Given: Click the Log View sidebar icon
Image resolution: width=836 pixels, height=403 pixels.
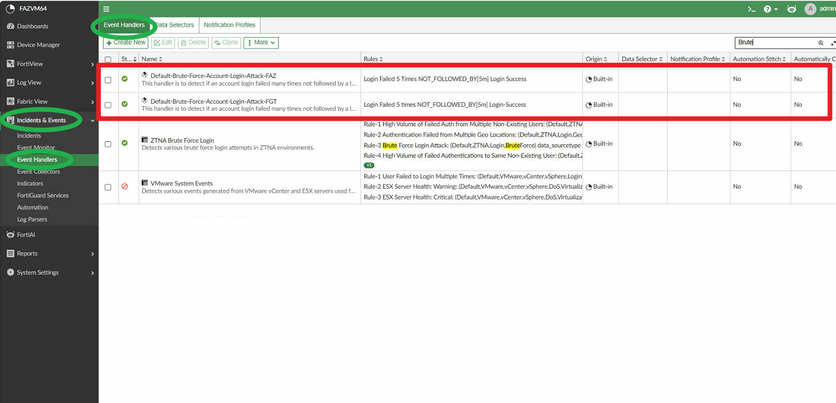Looking at the screenshot, I should (x=10, y=82).
